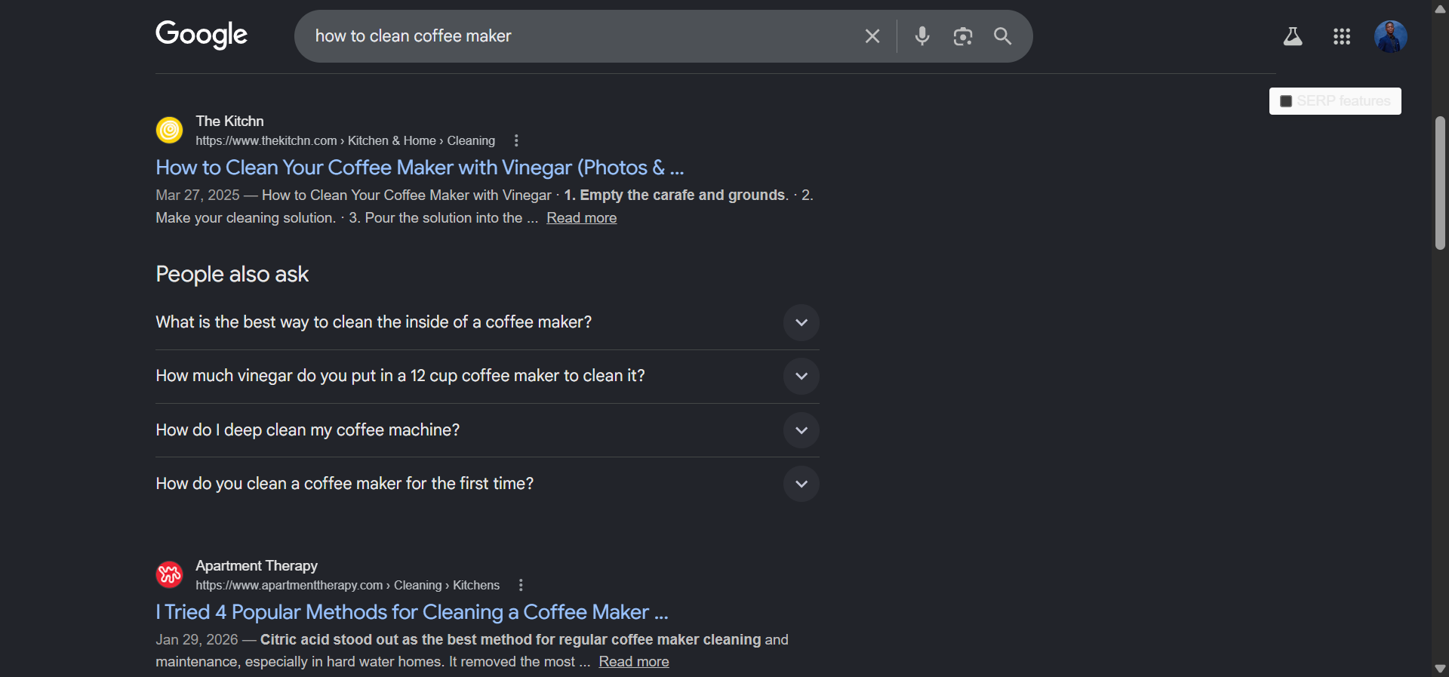The width and height of the screenshot is (1449, 677).
Task: Open the Google apps grid
Action: (x=1342, y=36)
